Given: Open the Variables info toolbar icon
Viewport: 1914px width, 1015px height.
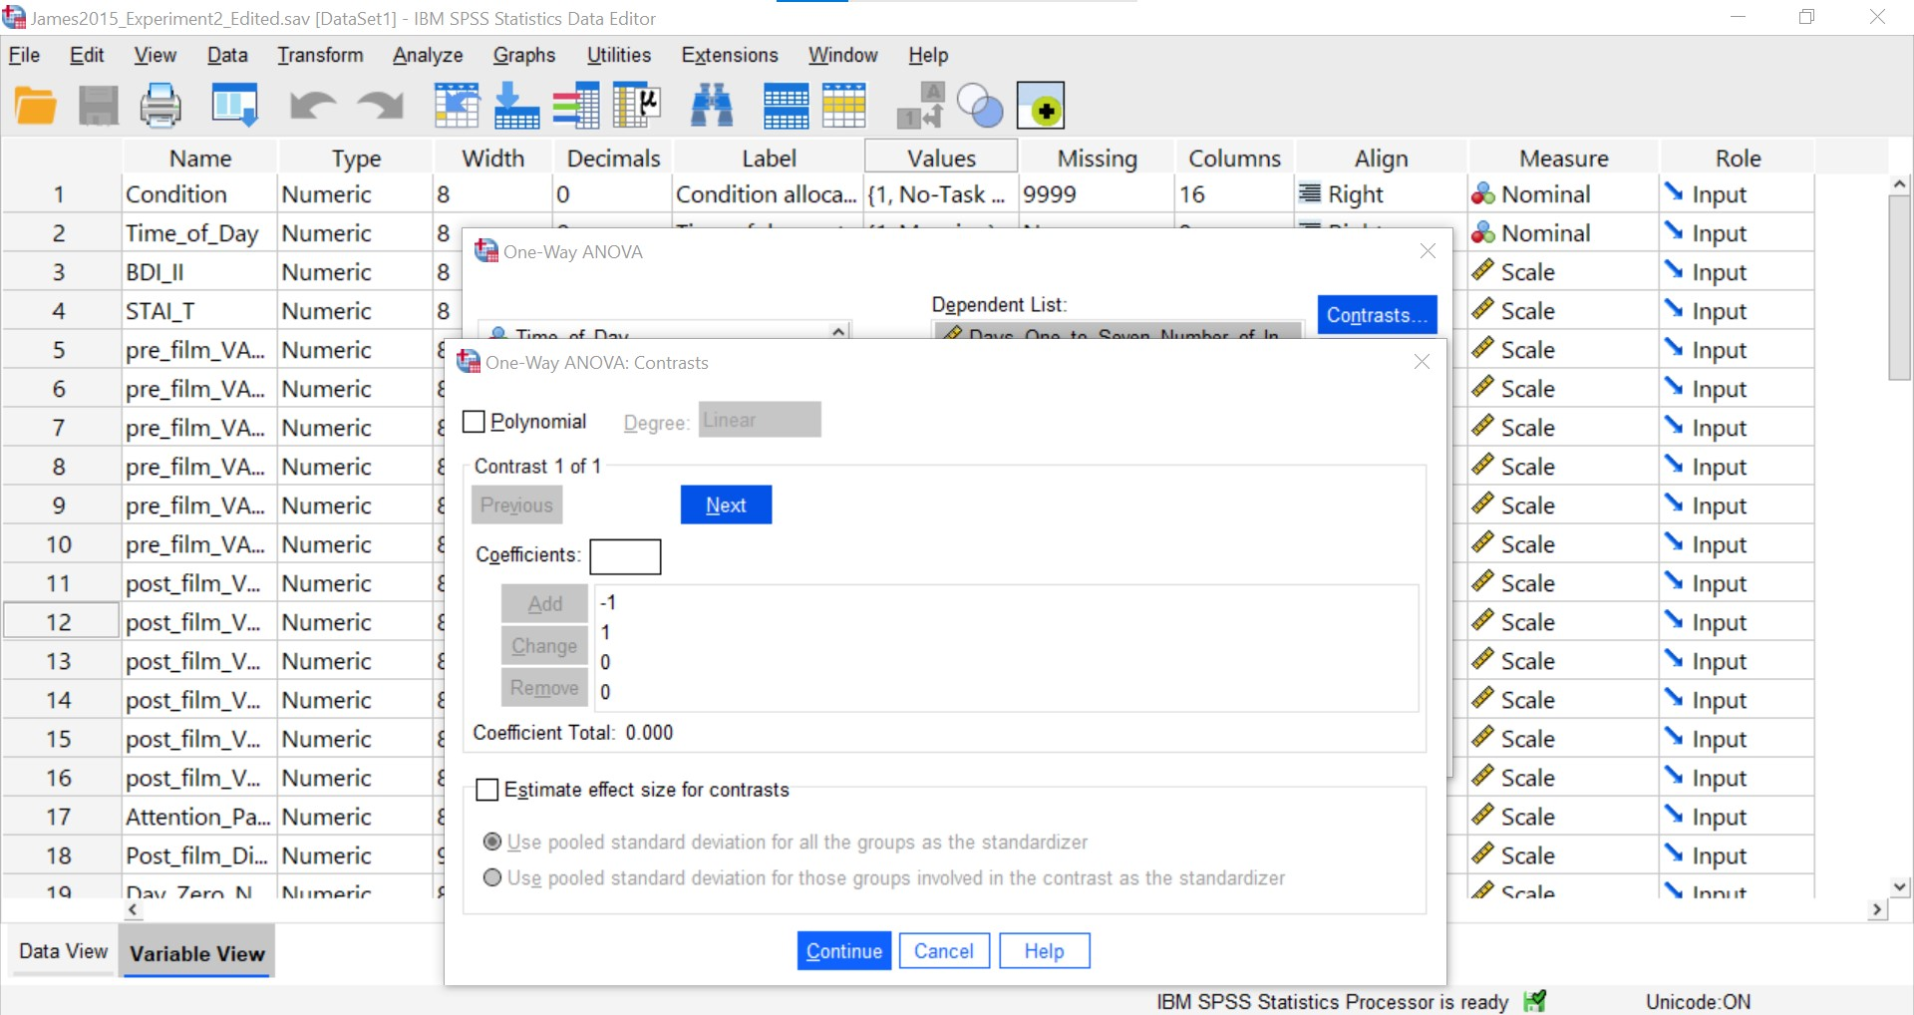Looking at the screenshot, I should pyautogui.click(x=576, y=106).
